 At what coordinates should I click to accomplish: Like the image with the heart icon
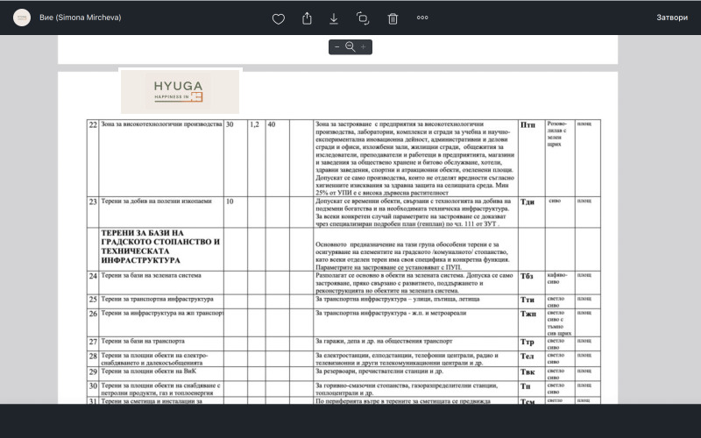click(279, 18)
